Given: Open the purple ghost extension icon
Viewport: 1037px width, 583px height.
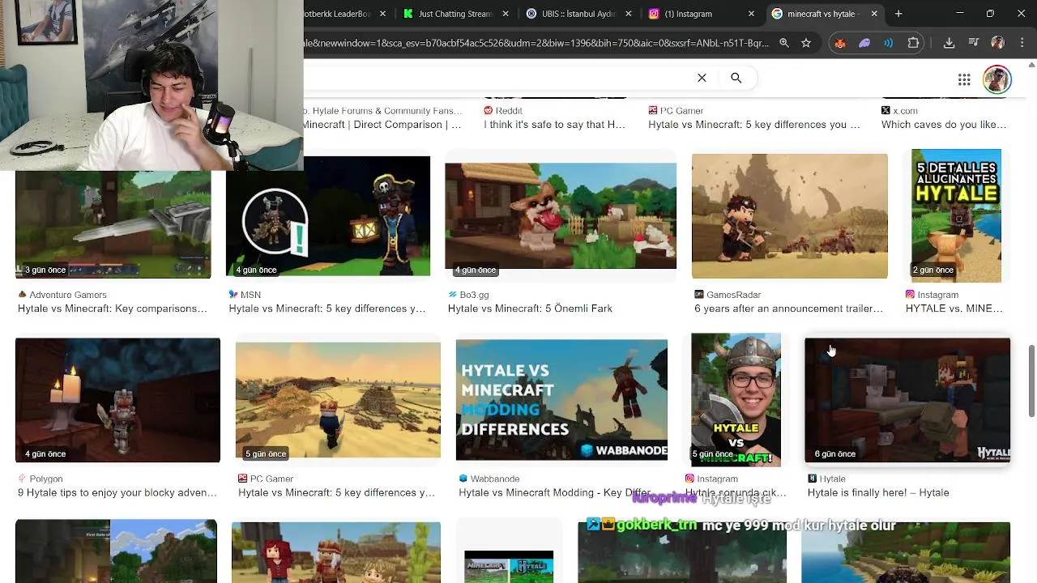Looking at the screenshot, I should 864,43.
